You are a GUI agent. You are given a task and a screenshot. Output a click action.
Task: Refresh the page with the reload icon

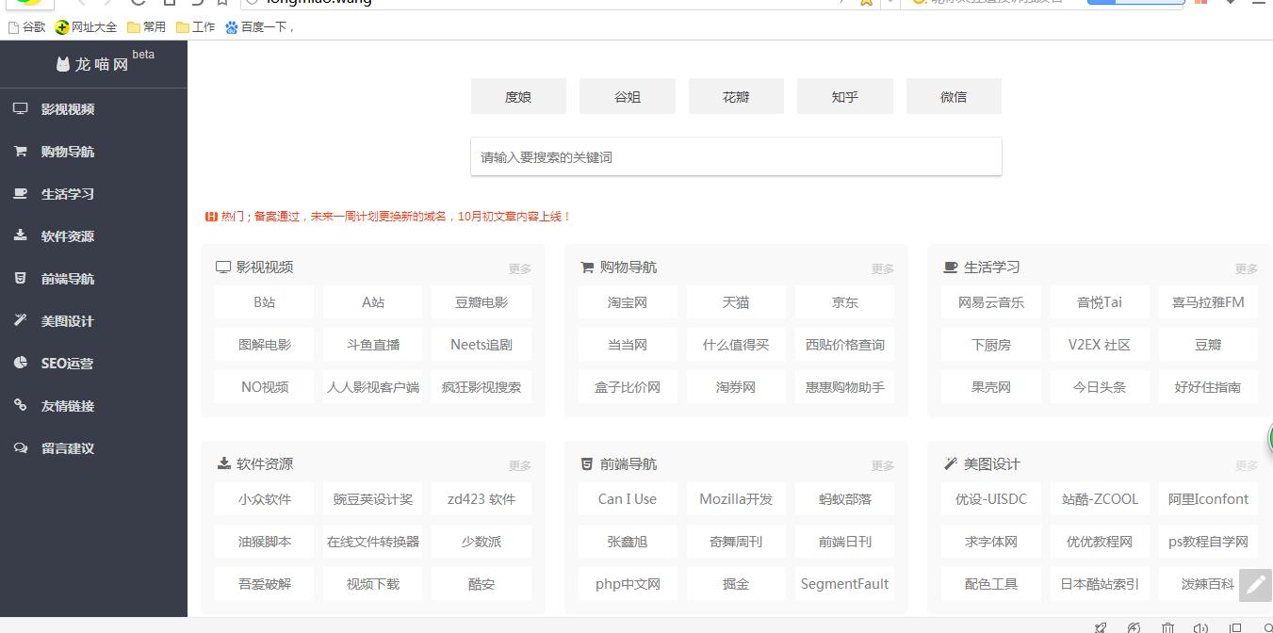137,4
